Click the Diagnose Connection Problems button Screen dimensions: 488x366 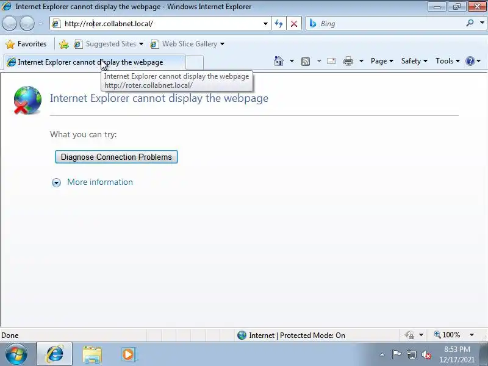pyautogui.click(x=117, y=157)
